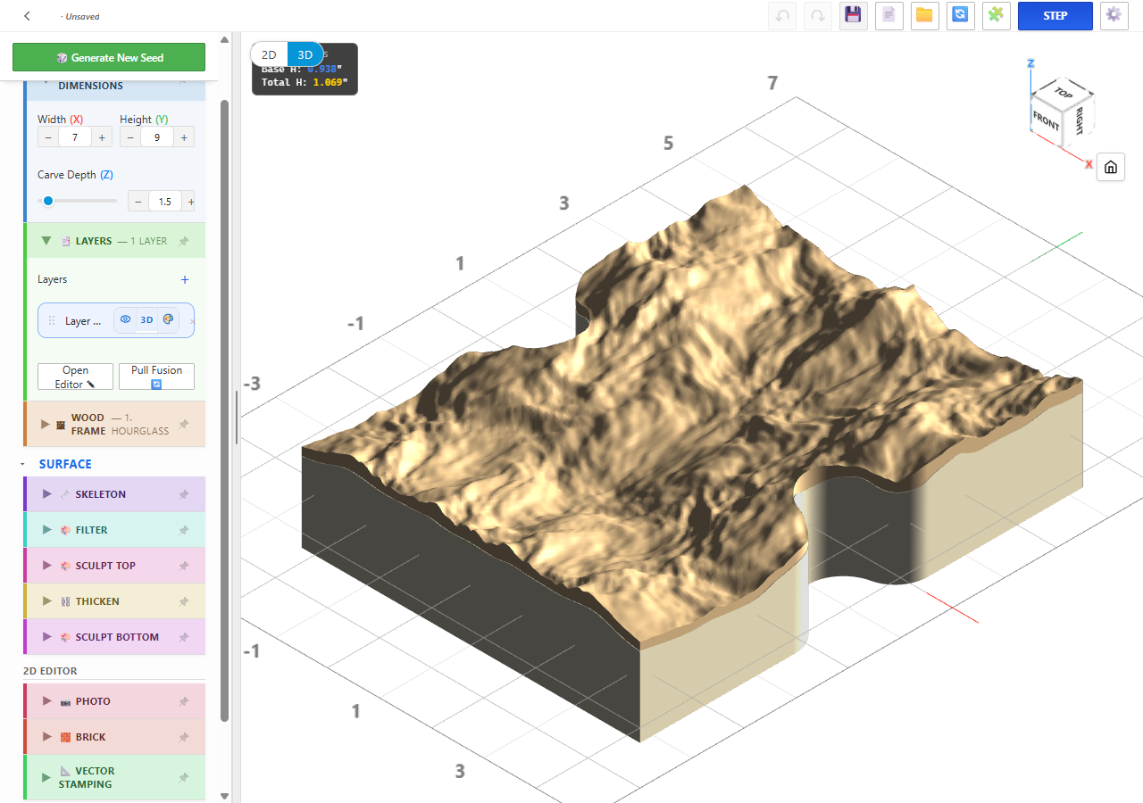This screenshot has width=1143, height=803.
Task: Switch viewport to 2D mode
Action: 269,54
